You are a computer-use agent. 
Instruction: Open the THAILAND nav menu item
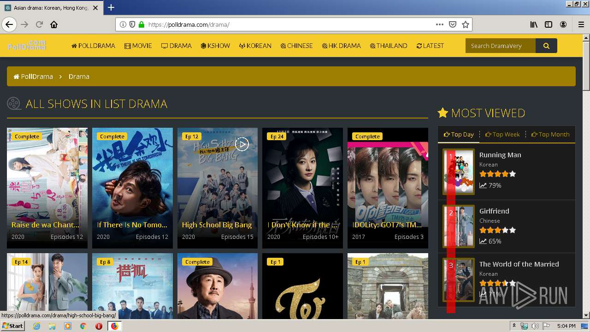389,46
